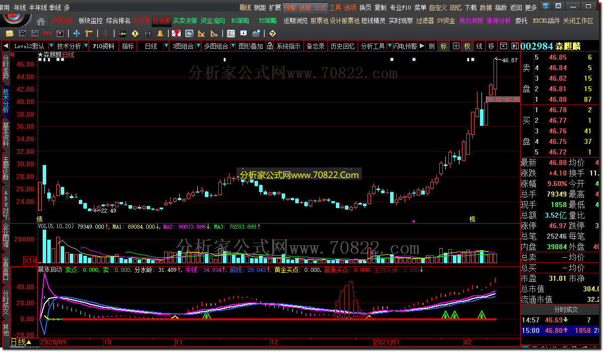Open the folder icon in the icon toolbar

(x=10, y=34)
